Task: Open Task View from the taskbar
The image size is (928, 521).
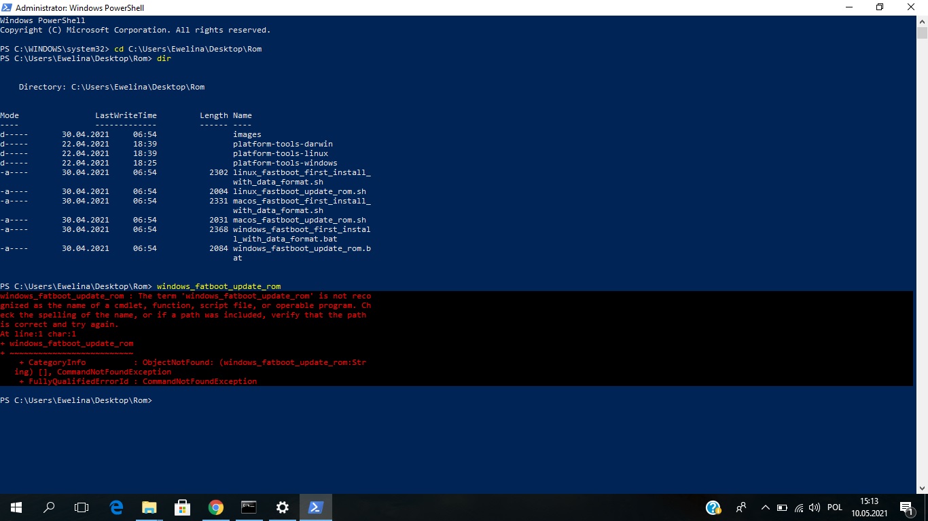Action: coord(82,507)
